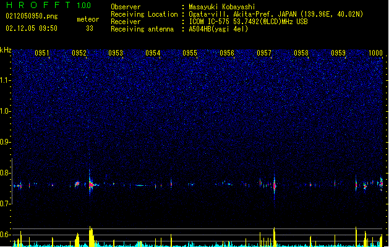The height and width of the screenshot is (247, 389).
Task: Select the file name 0212050950.png
Action: [x=32, y=16]
